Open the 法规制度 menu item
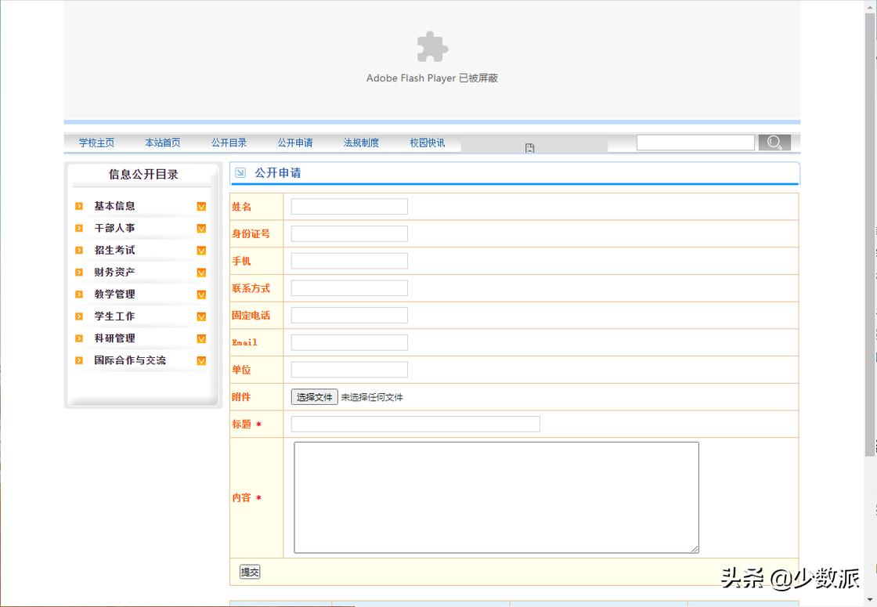This screenshot has height=607, width=877. [361, 143]
